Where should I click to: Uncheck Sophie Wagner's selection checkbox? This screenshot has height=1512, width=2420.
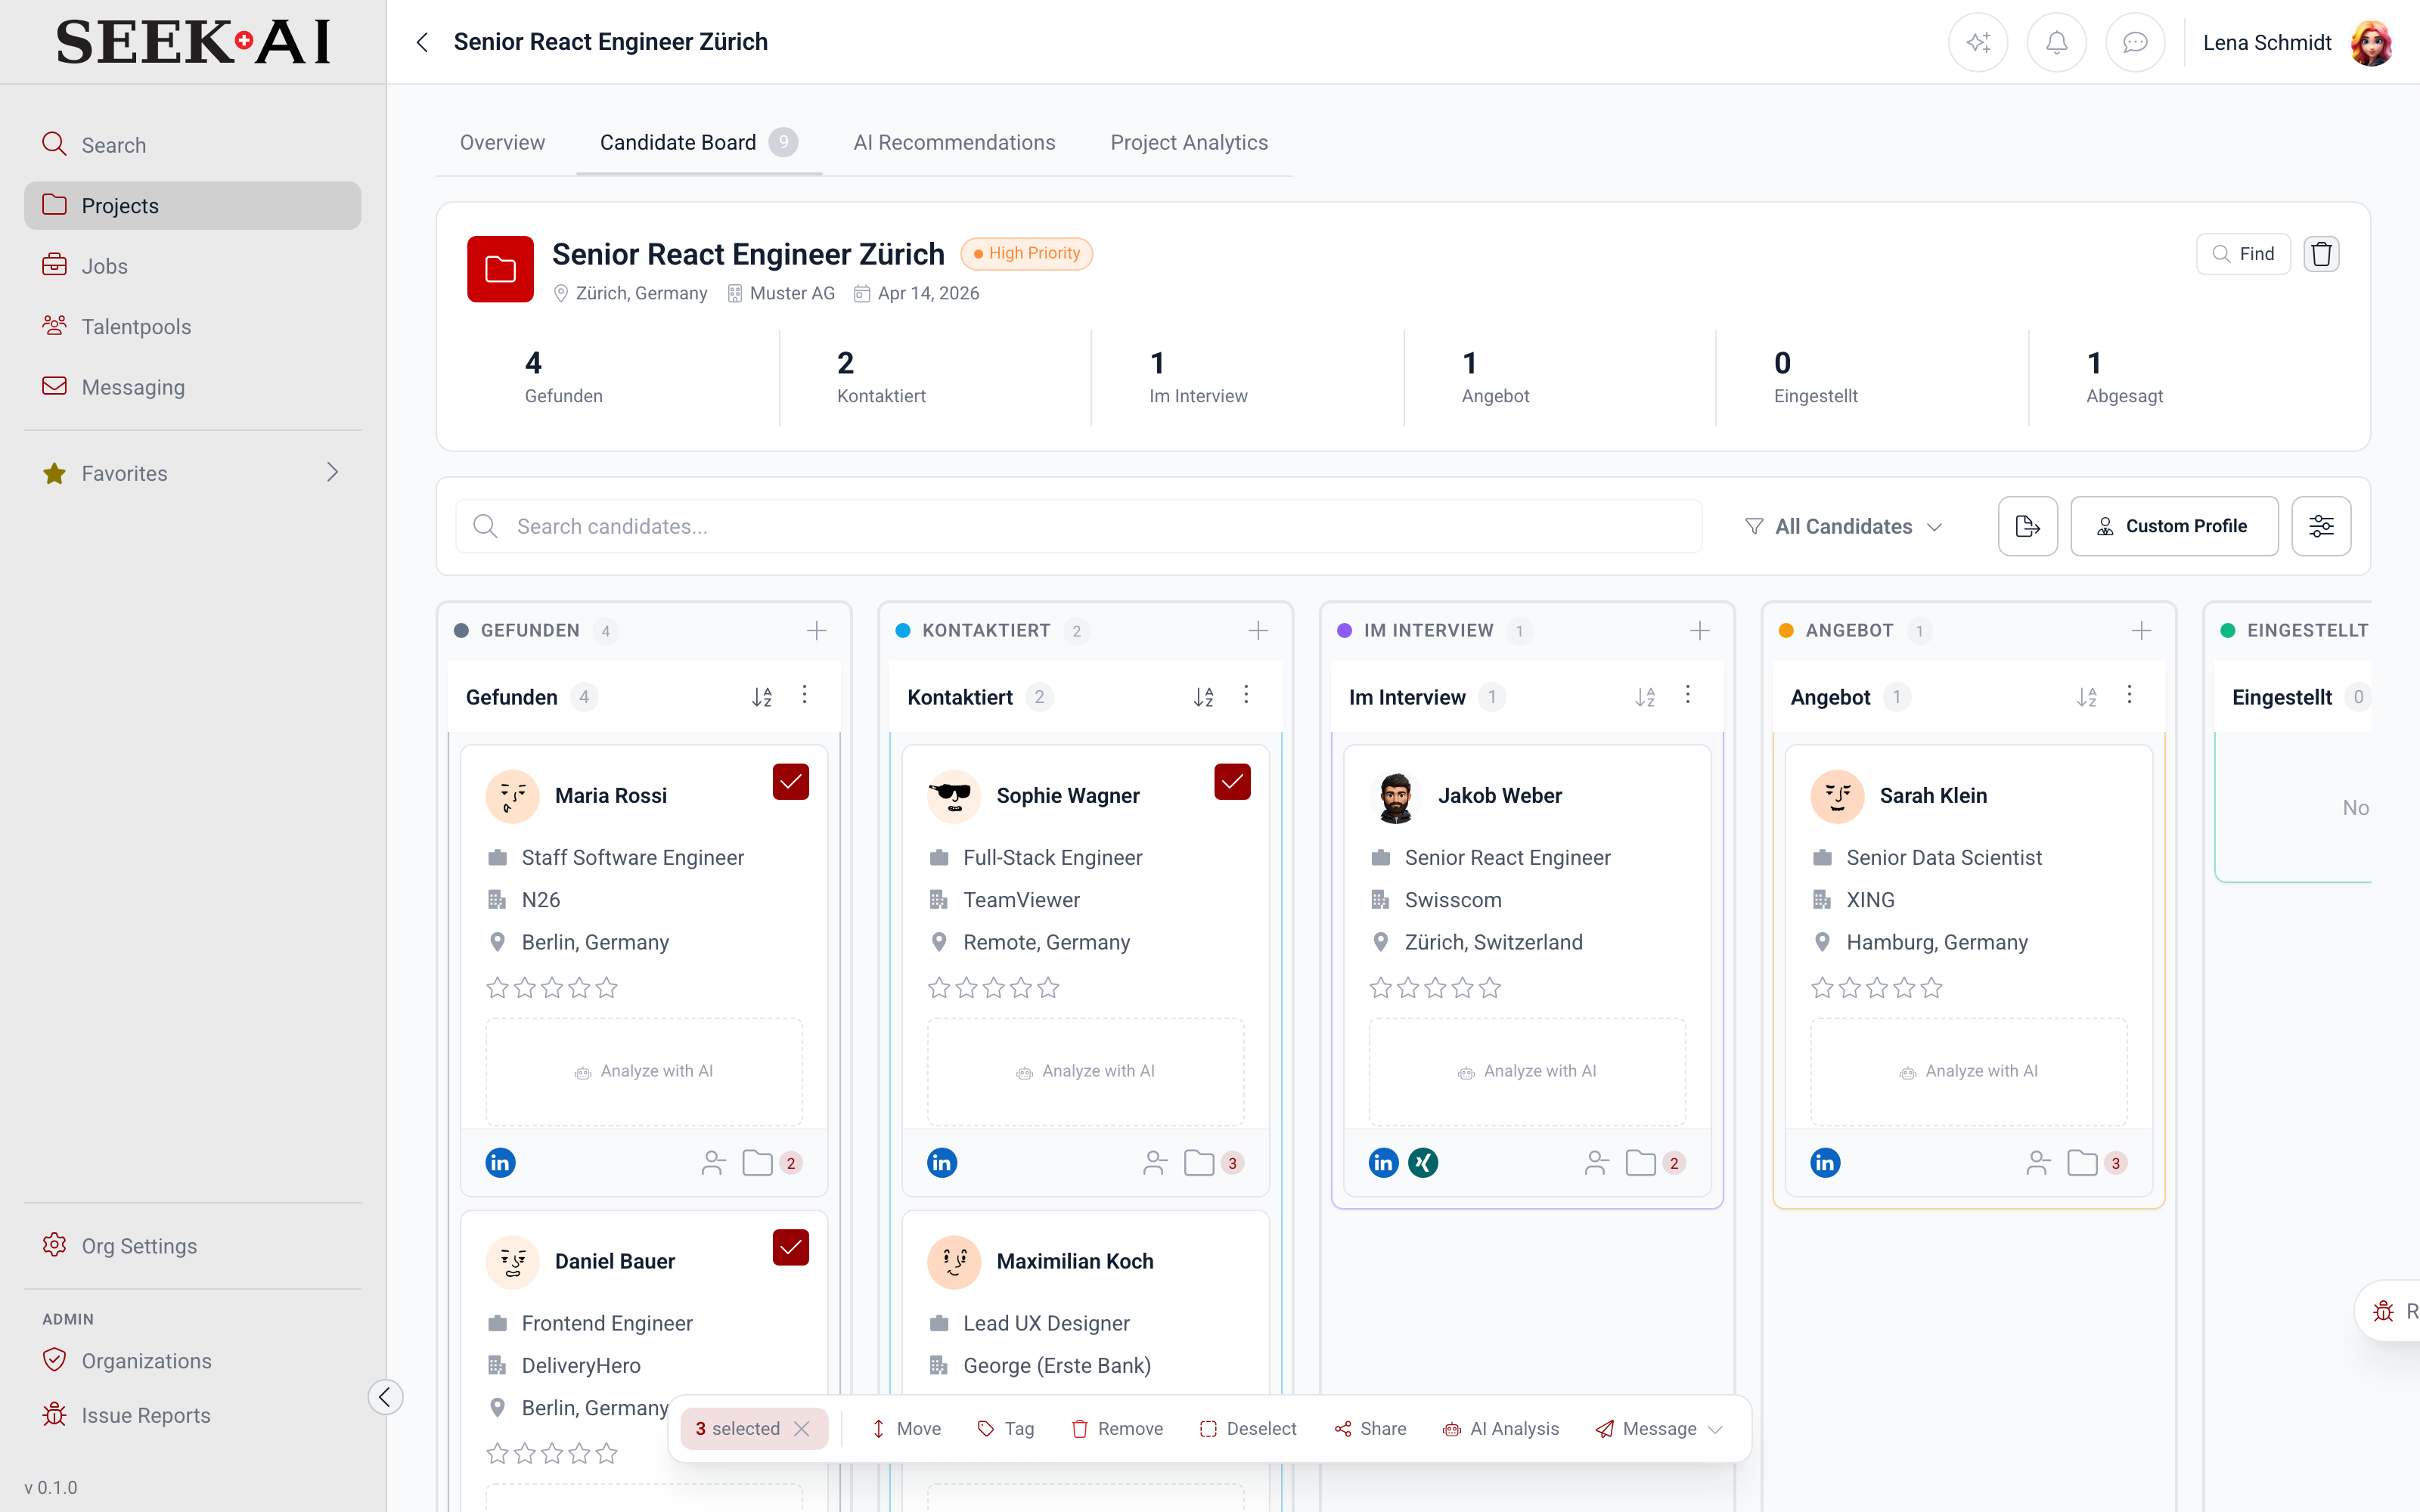pos(1232,782)
